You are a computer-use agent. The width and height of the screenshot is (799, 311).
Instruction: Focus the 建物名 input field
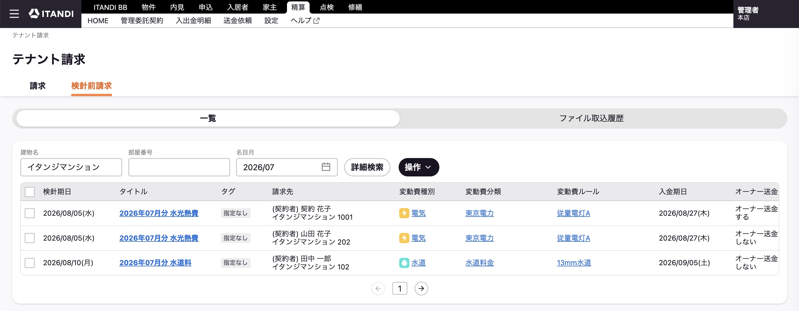71,167
